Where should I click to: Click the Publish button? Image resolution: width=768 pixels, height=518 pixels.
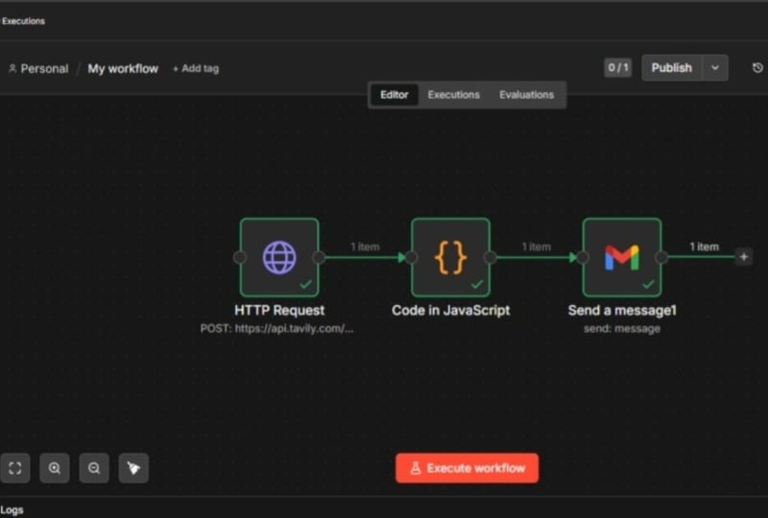point(672,67)
